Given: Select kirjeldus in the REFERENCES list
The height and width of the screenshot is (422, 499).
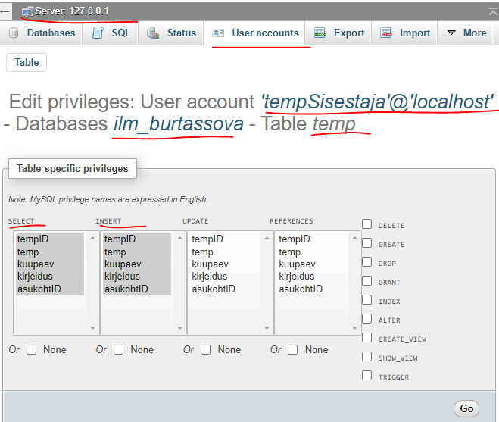Looking at the screenshot, I should point(297,277).
